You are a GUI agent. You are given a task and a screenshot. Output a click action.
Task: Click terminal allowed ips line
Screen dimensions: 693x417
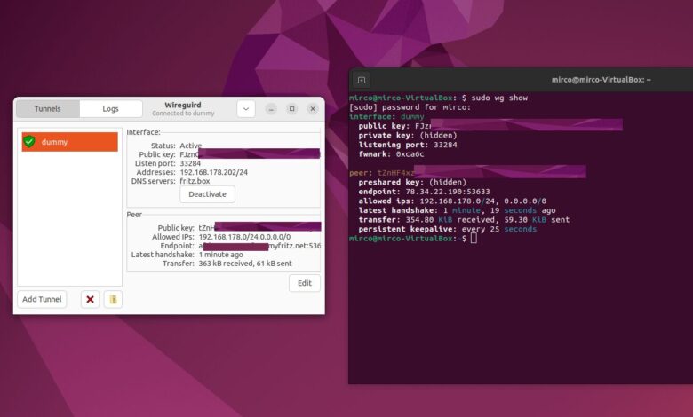tap(452, 201)
